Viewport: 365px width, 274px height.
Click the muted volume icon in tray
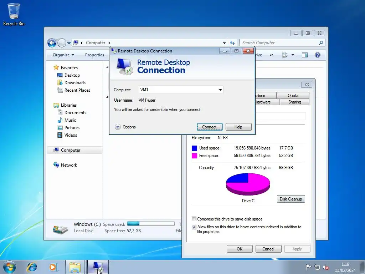pyautogui.click(x=326, y=267)
